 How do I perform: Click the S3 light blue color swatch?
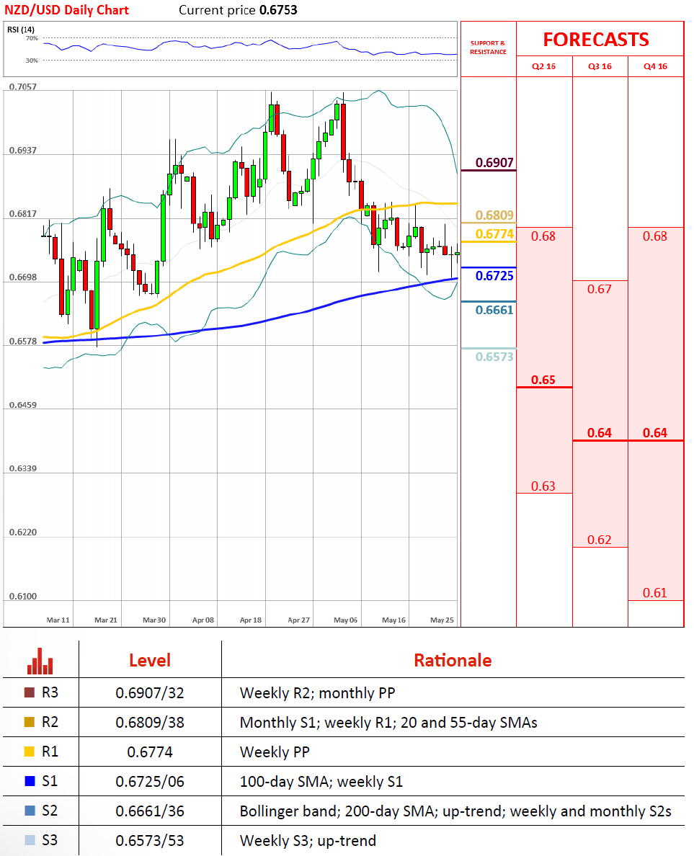click(30, 840)
